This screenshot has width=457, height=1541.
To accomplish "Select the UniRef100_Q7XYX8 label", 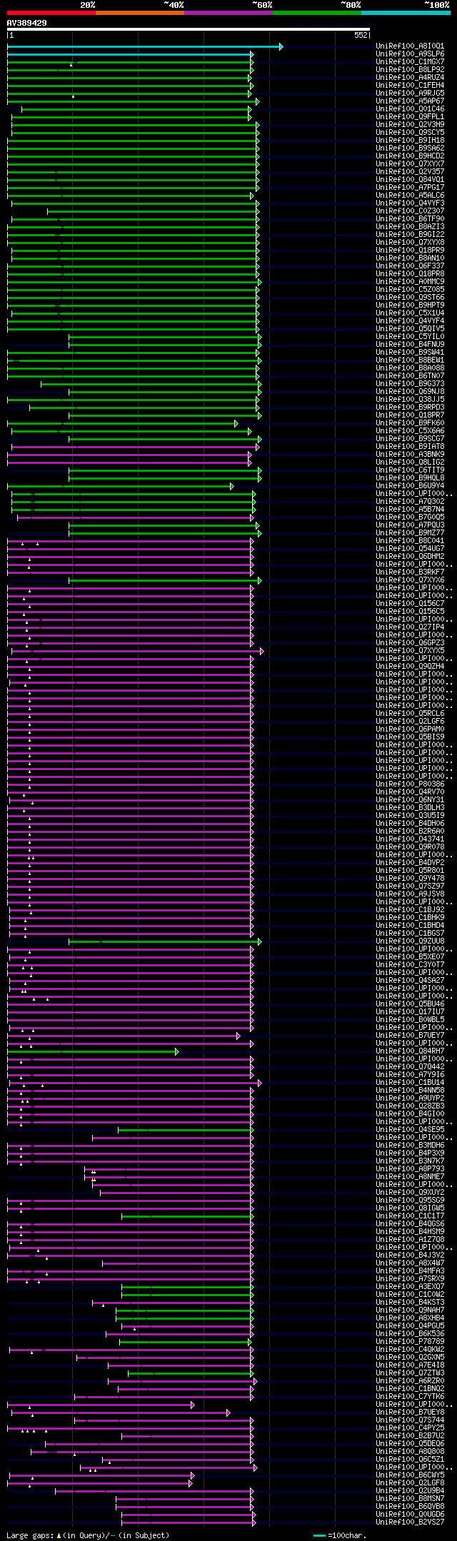I will tap(410, 243).
